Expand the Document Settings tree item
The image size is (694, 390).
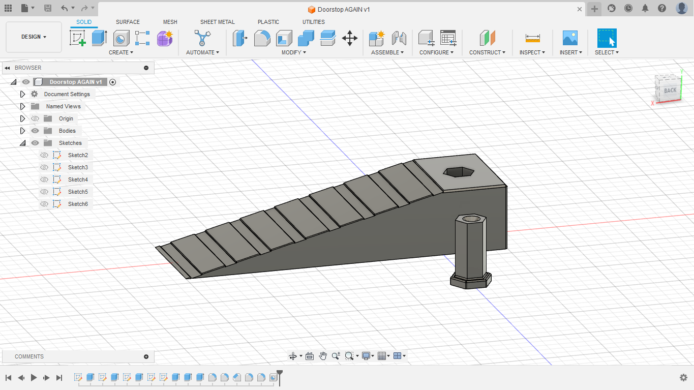pos(22,94)
